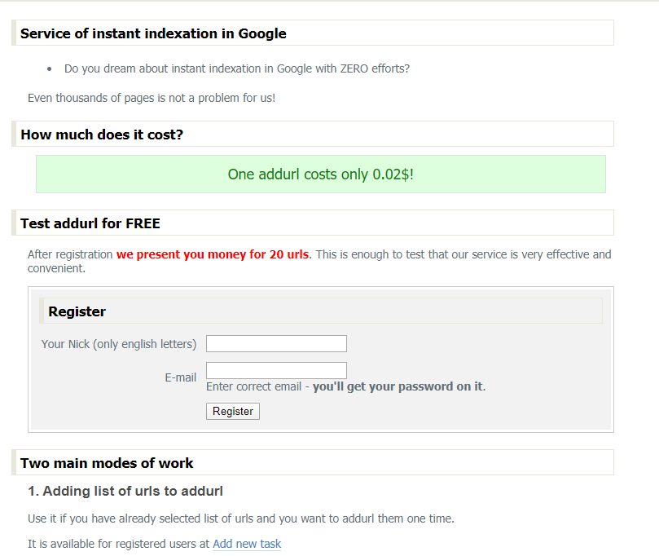The image size is (659, 556).
Task: Click the 'It is available for registered users at' text
Action: tap(118, 544)
